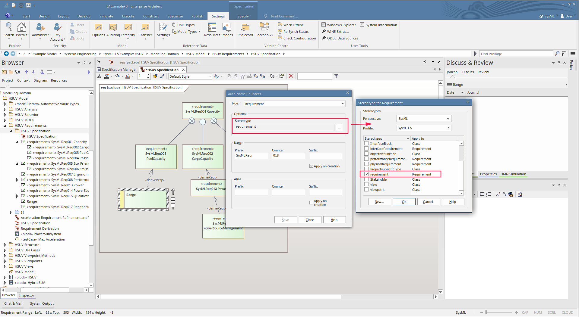The width and height of the screenshot is (579, 317).
Task: Expand the HSUV Structure tree node
Action: [x=5, y=245]
